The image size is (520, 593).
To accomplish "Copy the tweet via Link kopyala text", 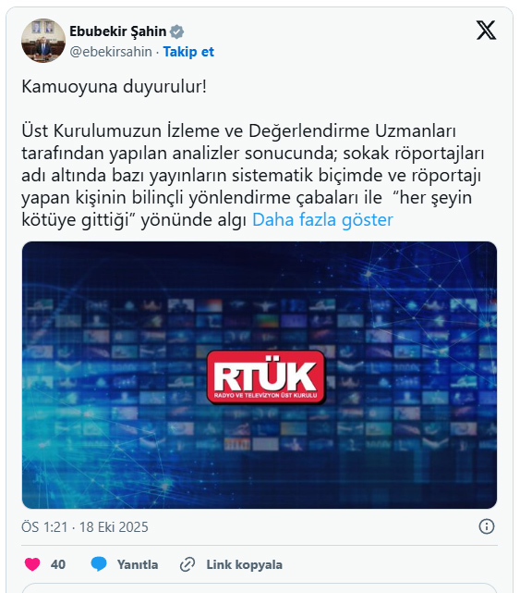I will (245, 564).
